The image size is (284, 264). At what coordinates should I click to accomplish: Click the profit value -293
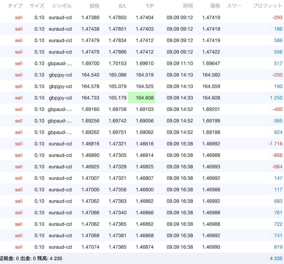pyautogui.click(x=277, y=17)
